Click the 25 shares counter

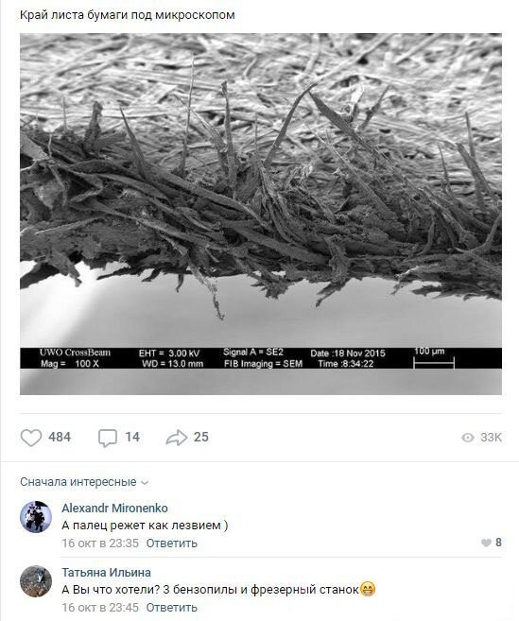201,438
